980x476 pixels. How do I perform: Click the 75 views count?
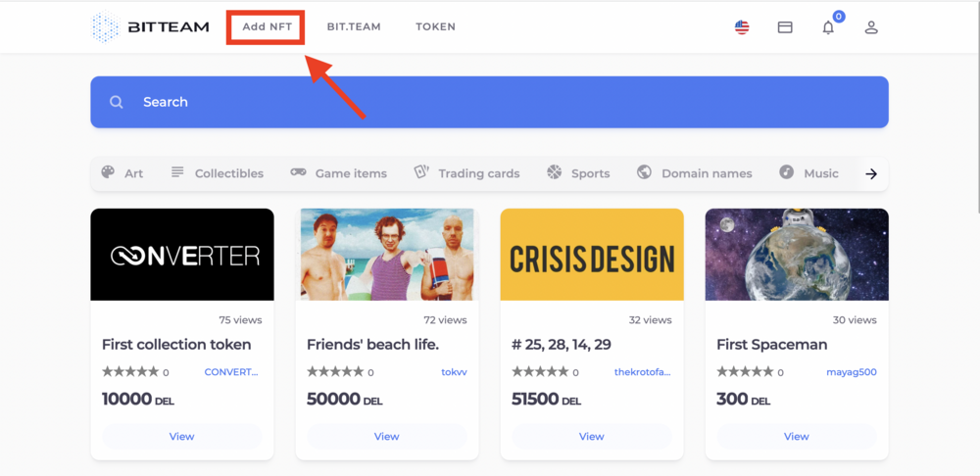pos(241,320)
